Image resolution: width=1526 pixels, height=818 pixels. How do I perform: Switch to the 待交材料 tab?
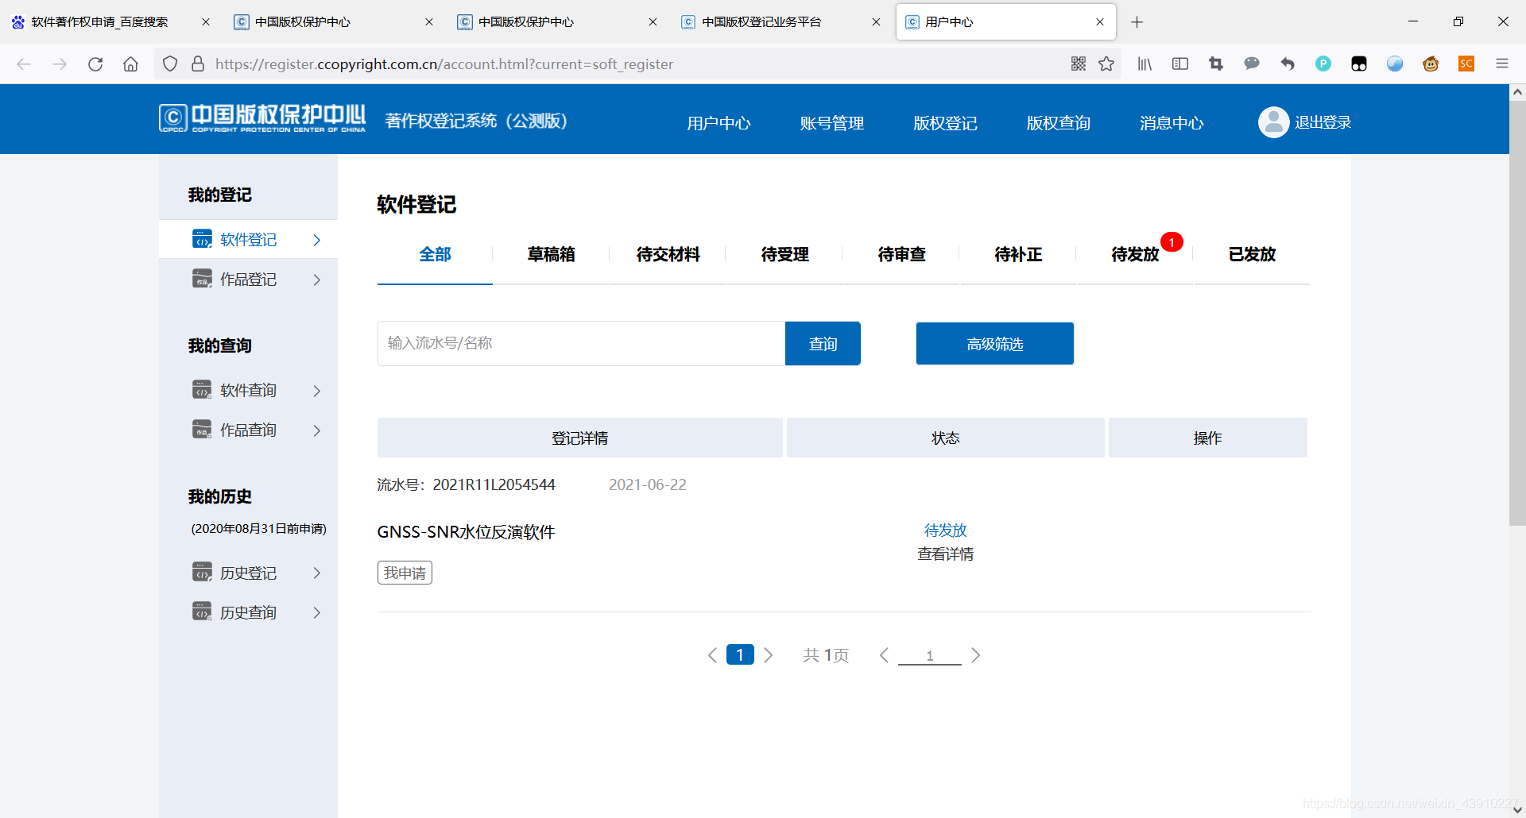pos(668,254)
